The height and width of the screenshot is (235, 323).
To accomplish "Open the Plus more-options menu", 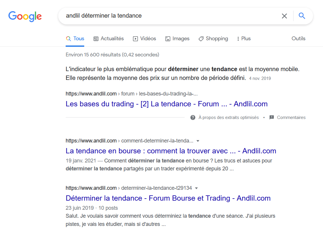I will coord(244,38).
